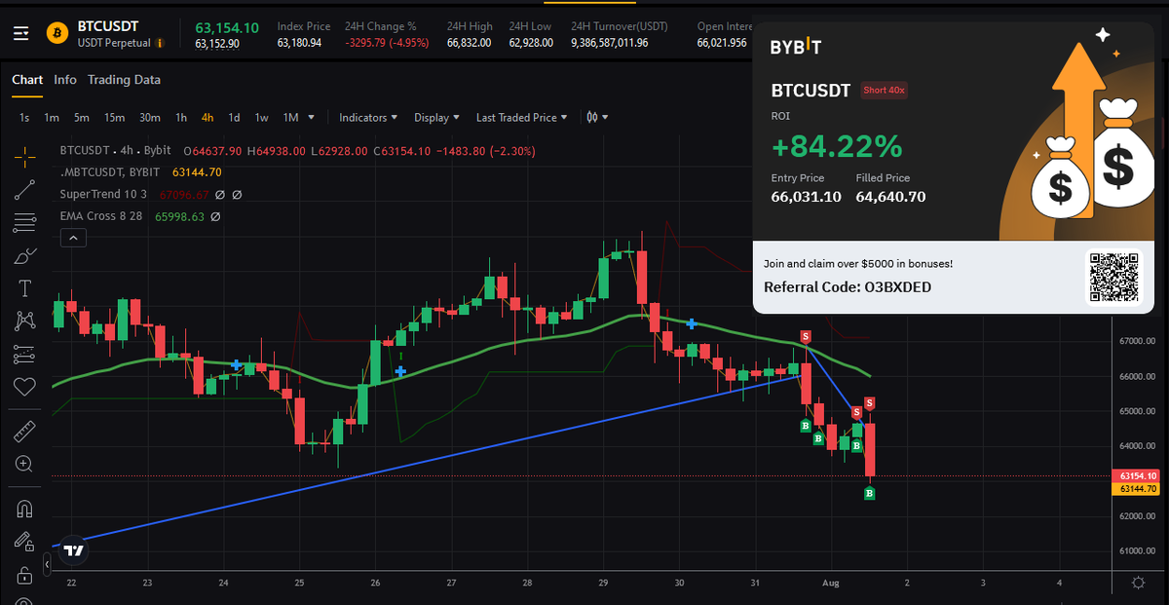Toggle EMA Cross null-value indicator icon
The height and width of the screenshot is (605, 1169).
tap(215, 217)
